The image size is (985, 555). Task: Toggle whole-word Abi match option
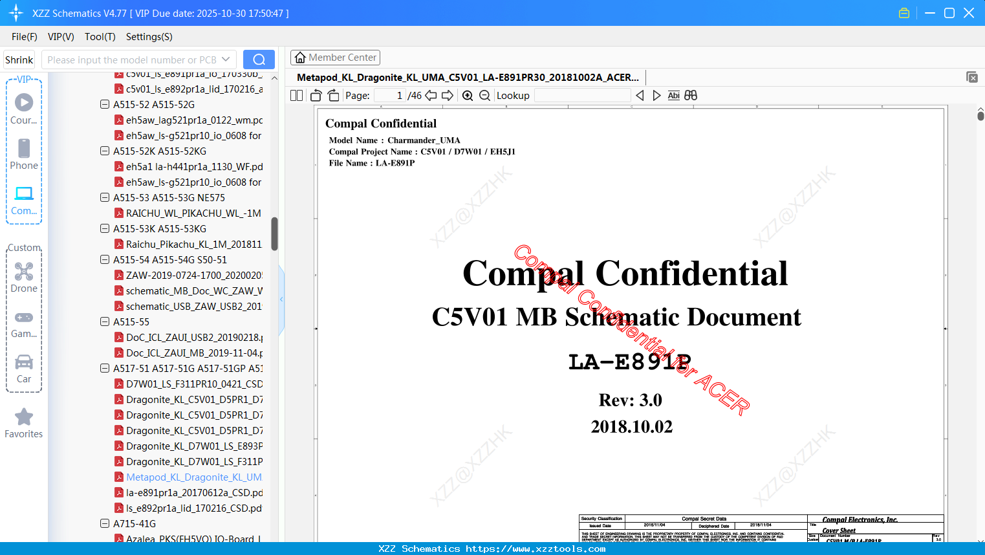tap(674, 96)
